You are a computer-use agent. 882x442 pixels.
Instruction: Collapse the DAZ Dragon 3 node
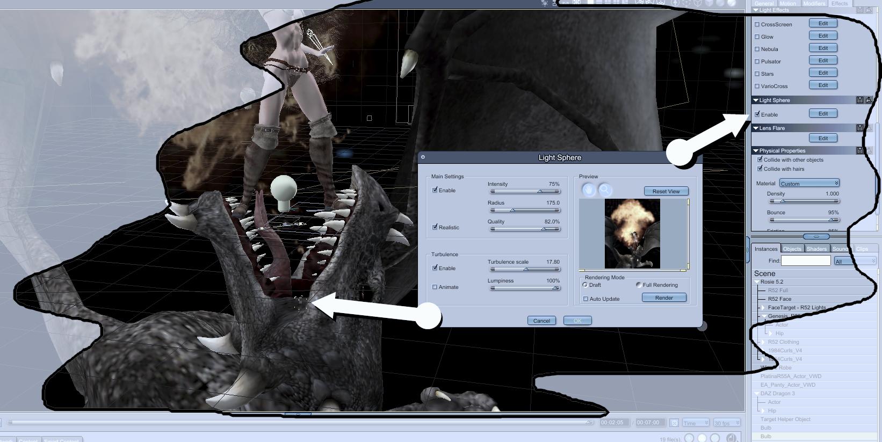click(x=757, y=394)
